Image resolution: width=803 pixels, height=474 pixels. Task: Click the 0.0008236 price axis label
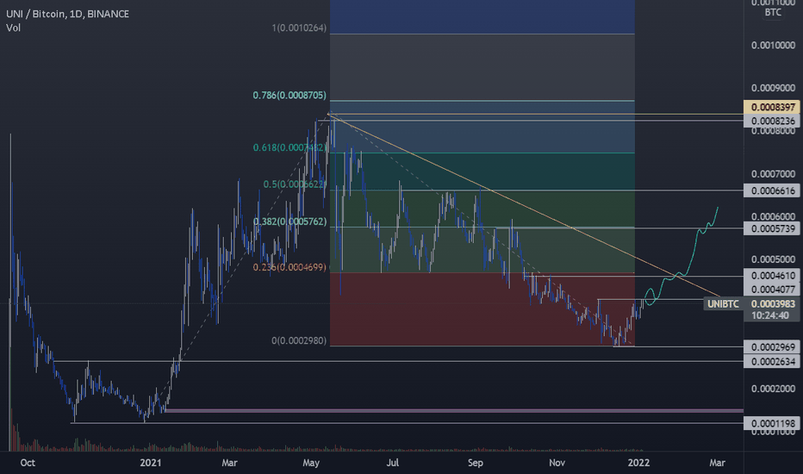pyautogui.click(x=772, y=121)
